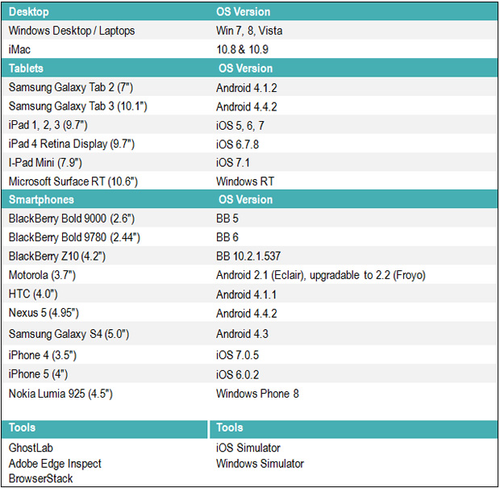This screenshot has width=500, height=488.
Task: Select Nokia Lumia 925 (4.5") row
Action: [250, 394]
